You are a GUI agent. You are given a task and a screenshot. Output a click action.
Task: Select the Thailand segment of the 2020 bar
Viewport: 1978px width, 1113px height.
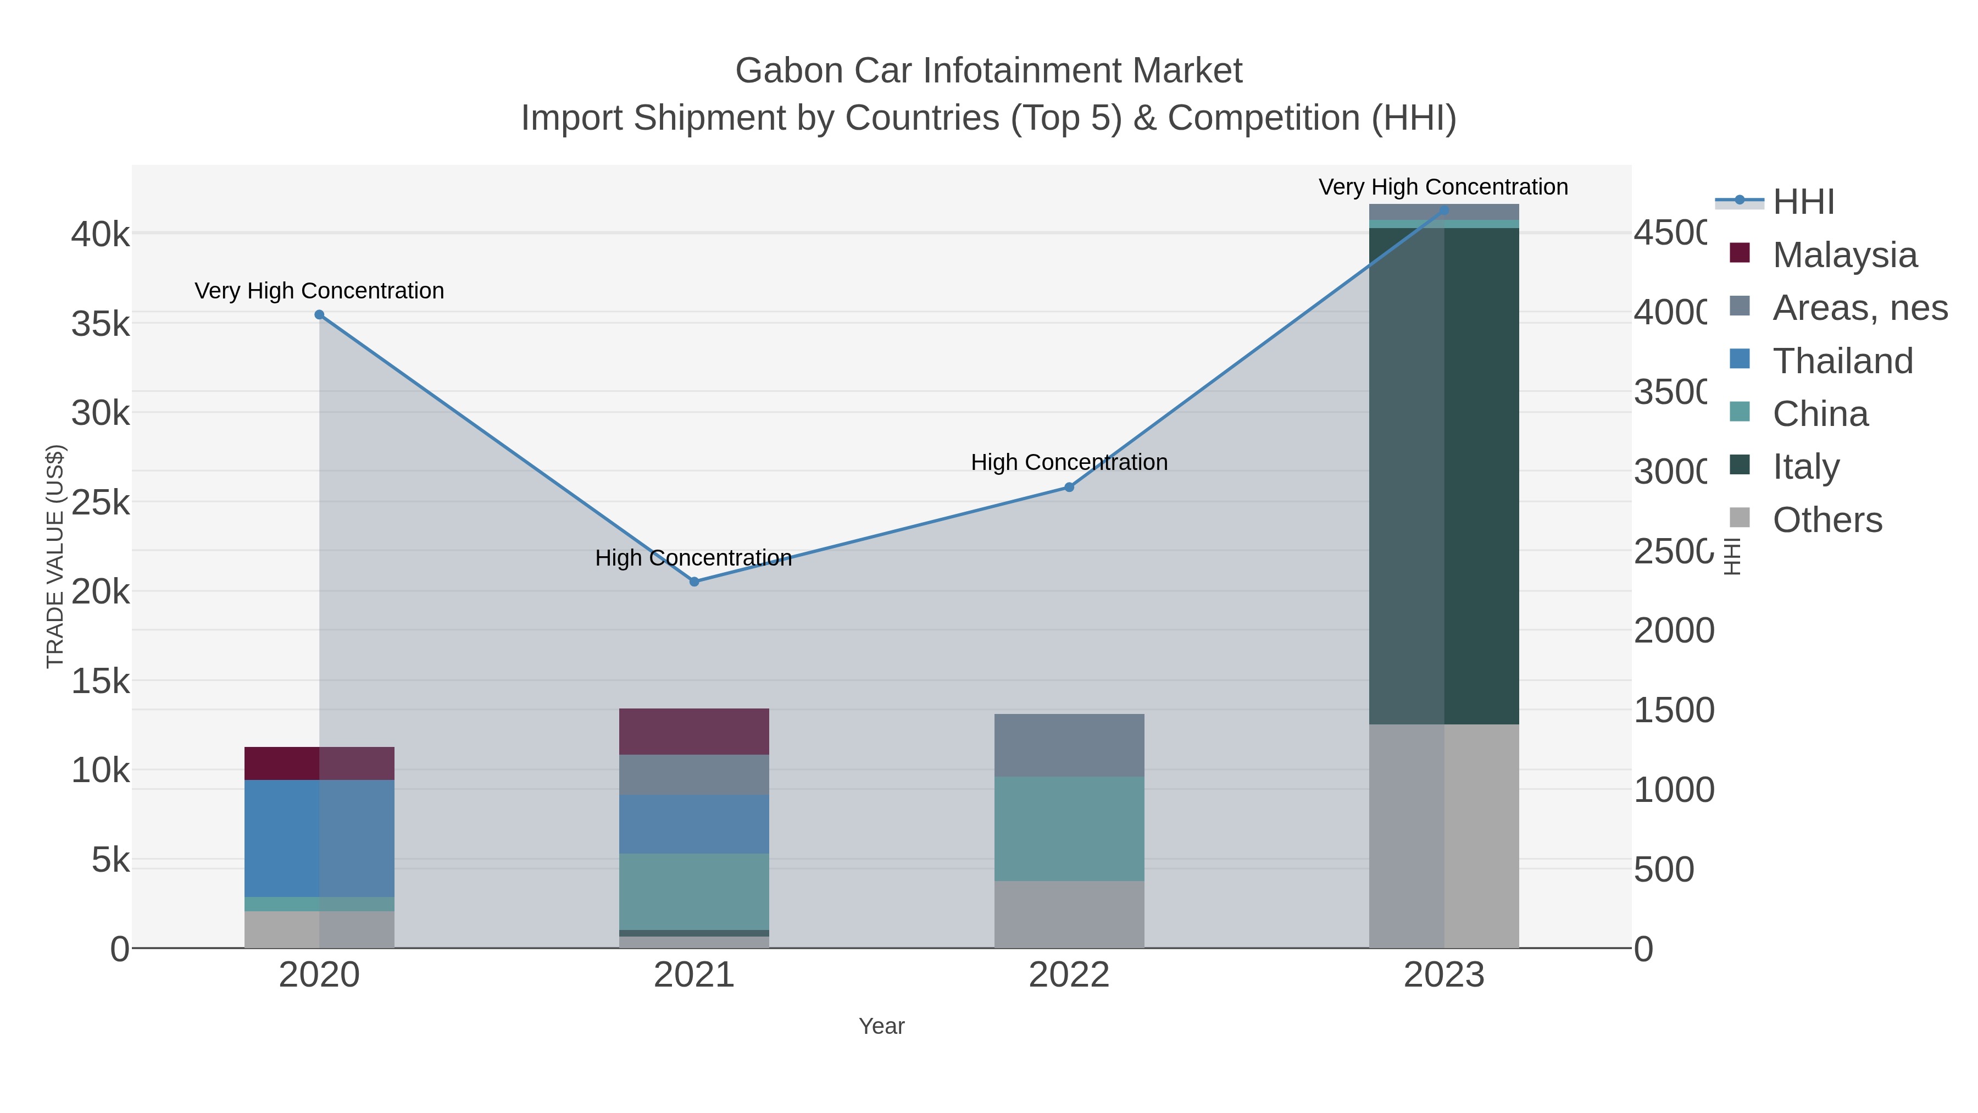click(x=319, y=839)
